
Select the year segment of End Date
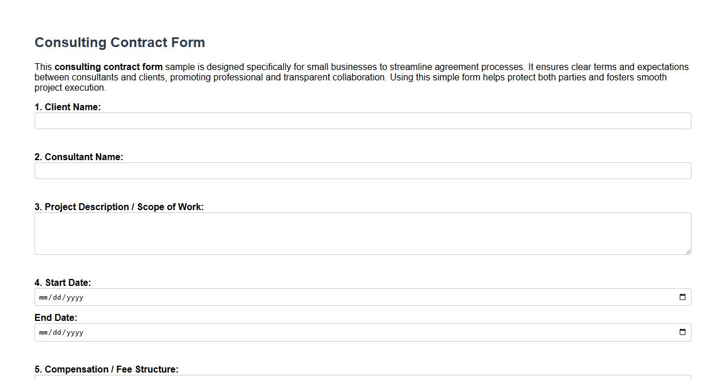[75, 332]
